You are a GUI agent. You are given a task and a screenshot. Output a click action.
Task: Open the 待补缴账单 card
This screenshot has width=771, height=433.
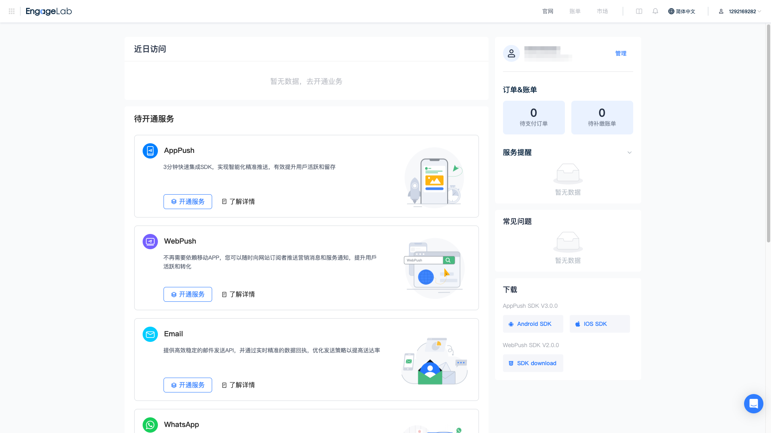[x=602, y=118]
